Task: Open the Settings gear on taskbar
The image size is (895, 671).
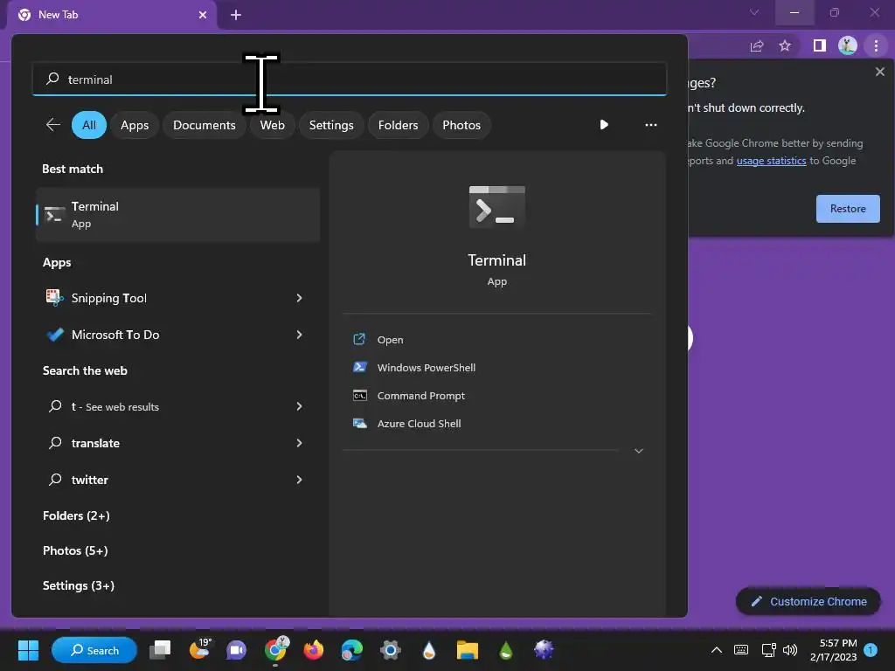Action: (391, 650)
